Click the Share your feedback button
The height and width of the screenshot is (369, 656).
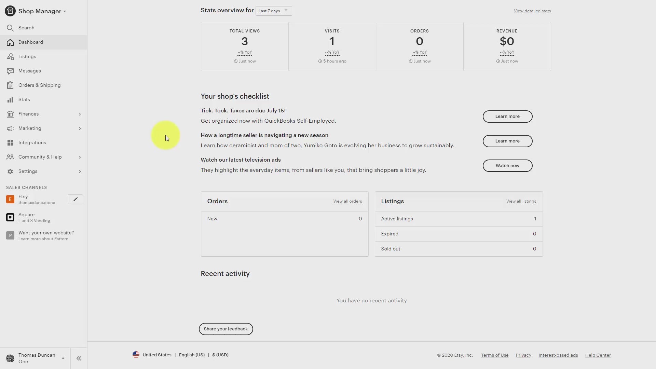226,329
